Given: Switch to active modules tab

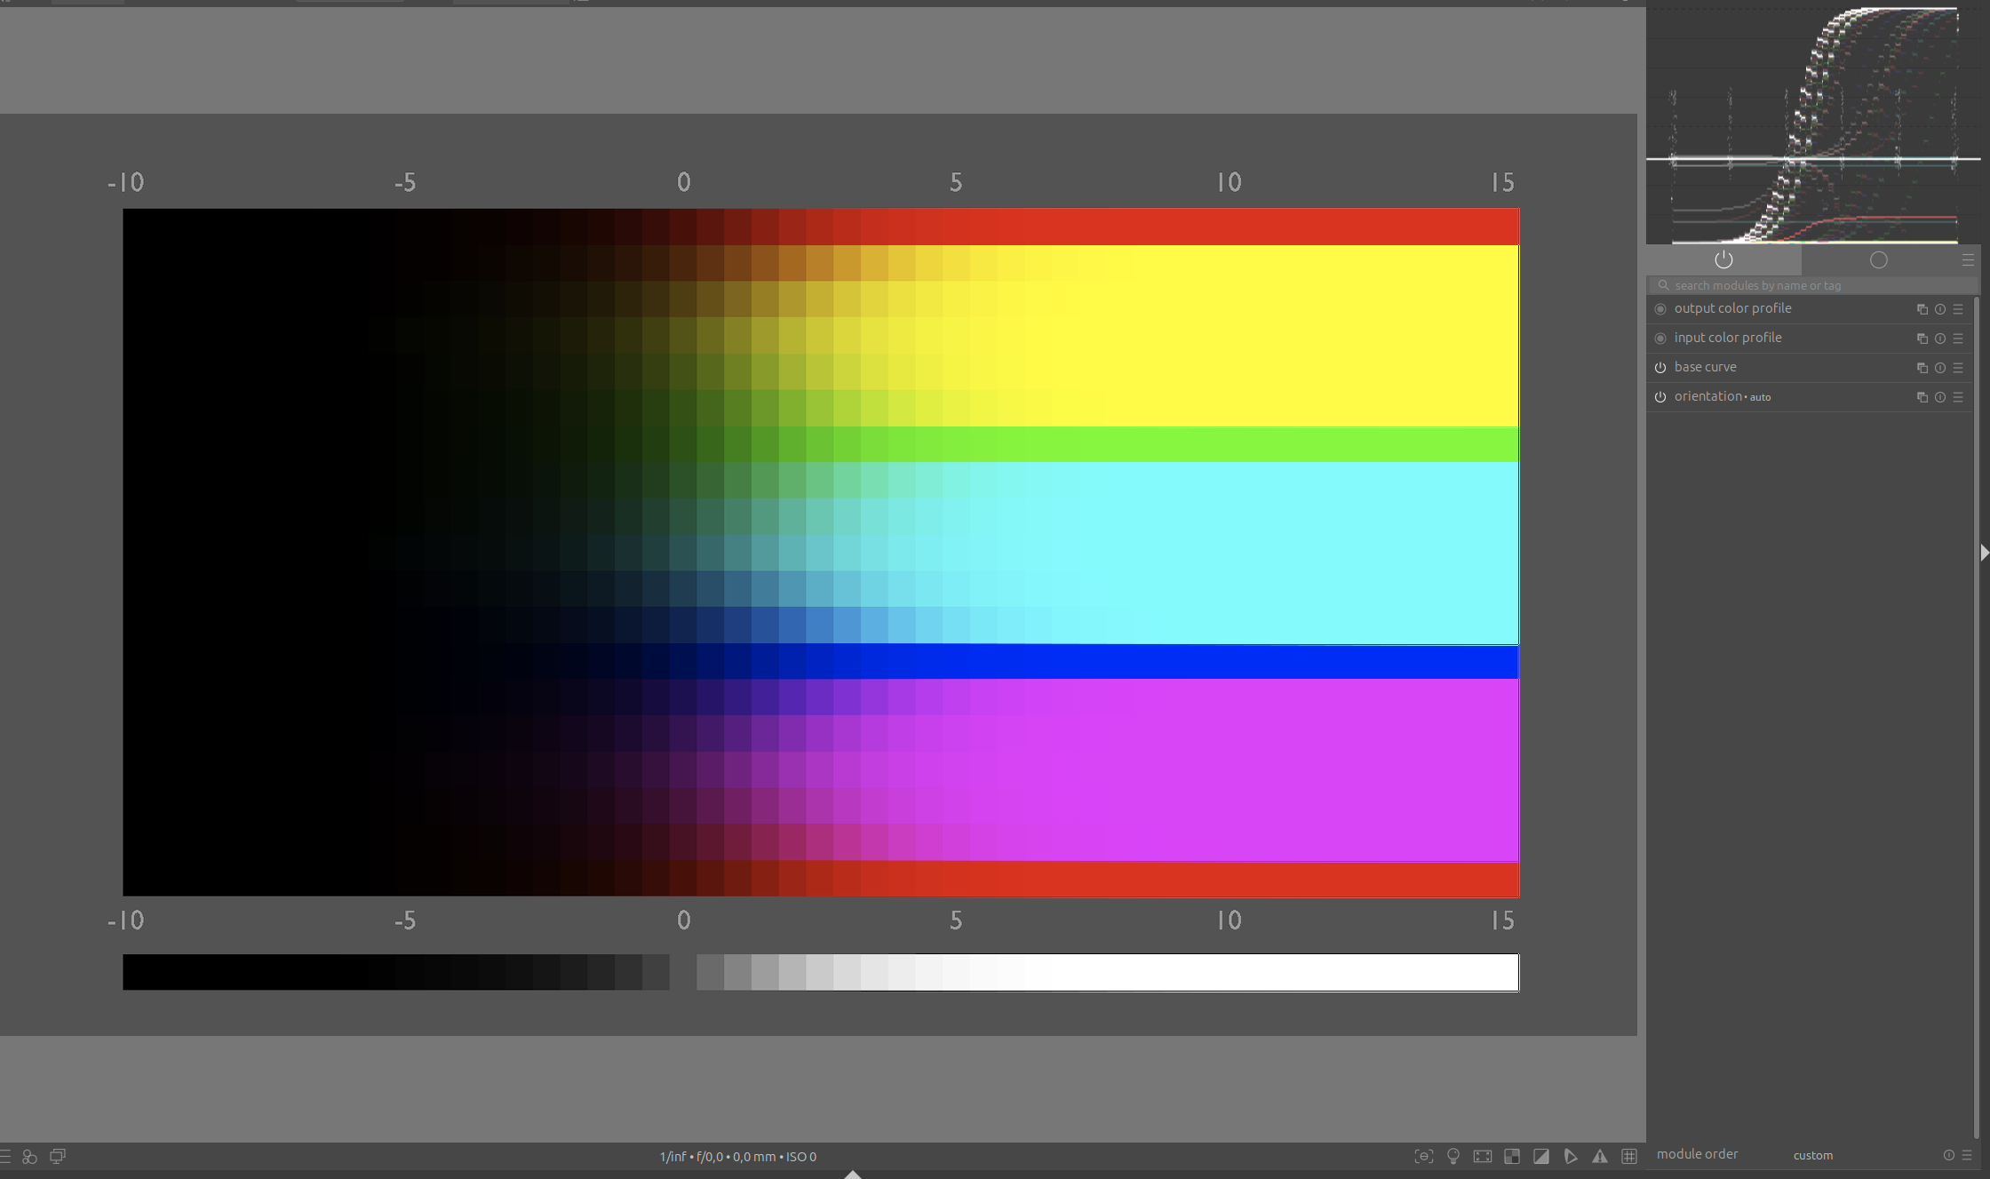Looking at the screenshot, I should [x=1723, y=260].
